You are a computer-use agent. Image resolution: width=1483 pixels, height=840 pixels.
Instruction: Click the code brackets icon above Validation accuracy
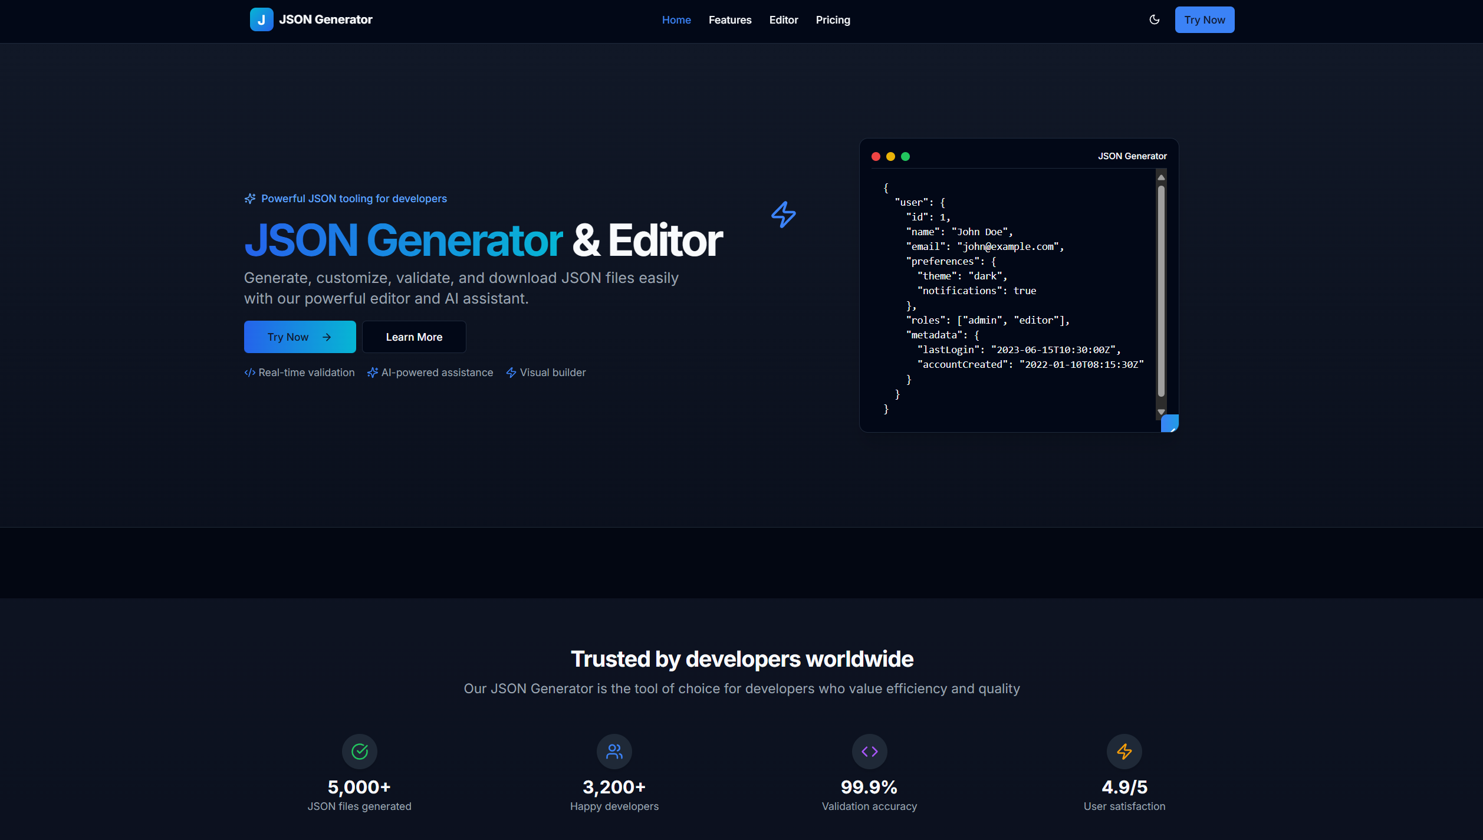pos(869,751)
